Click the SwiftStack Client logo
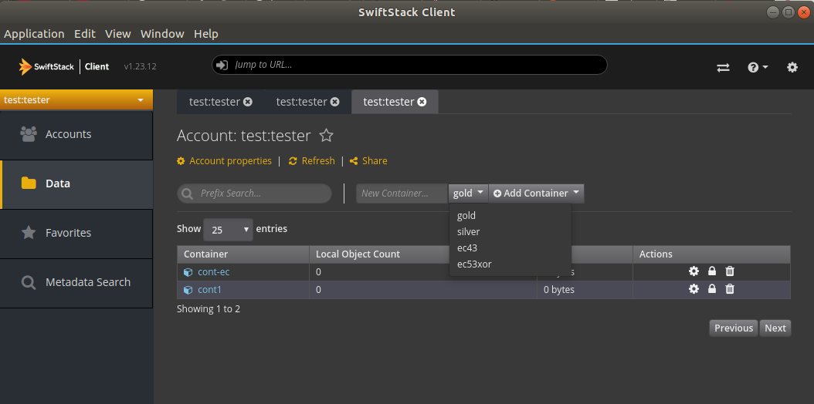Viewport: 814px width, 404px height. pos(64,66)
